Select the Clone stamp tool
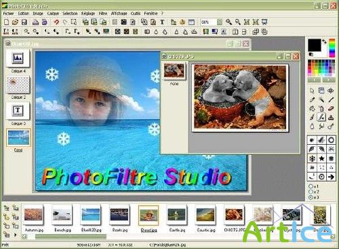Screen dimensions: 339x249 coord(331,117)
